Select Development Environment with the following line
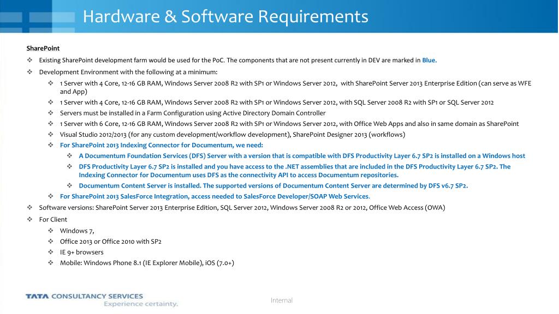The height and width of the screenshot is (314, 559). tap(128, 72)
